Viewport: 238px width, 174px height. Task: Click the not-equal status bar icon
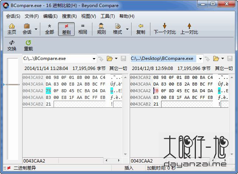tap(9, 168)
